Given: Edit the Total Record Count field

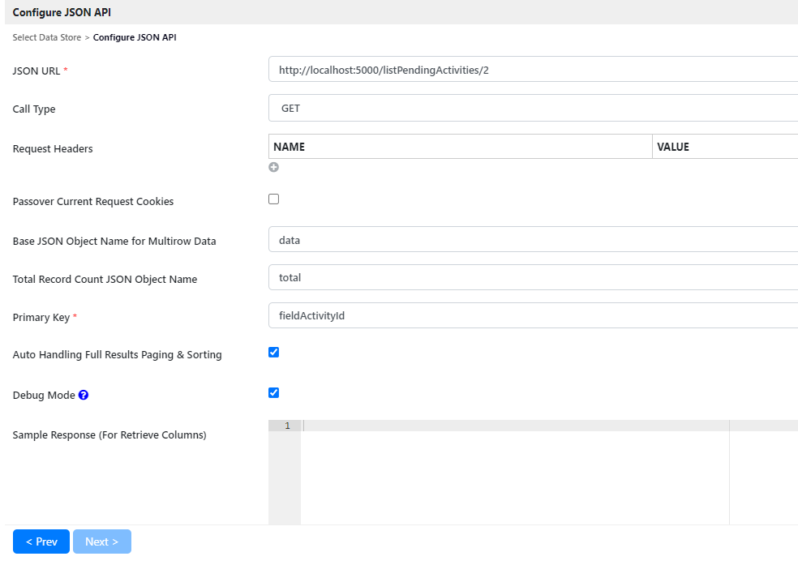Looking at the screenshot, I should coord(533,277).
